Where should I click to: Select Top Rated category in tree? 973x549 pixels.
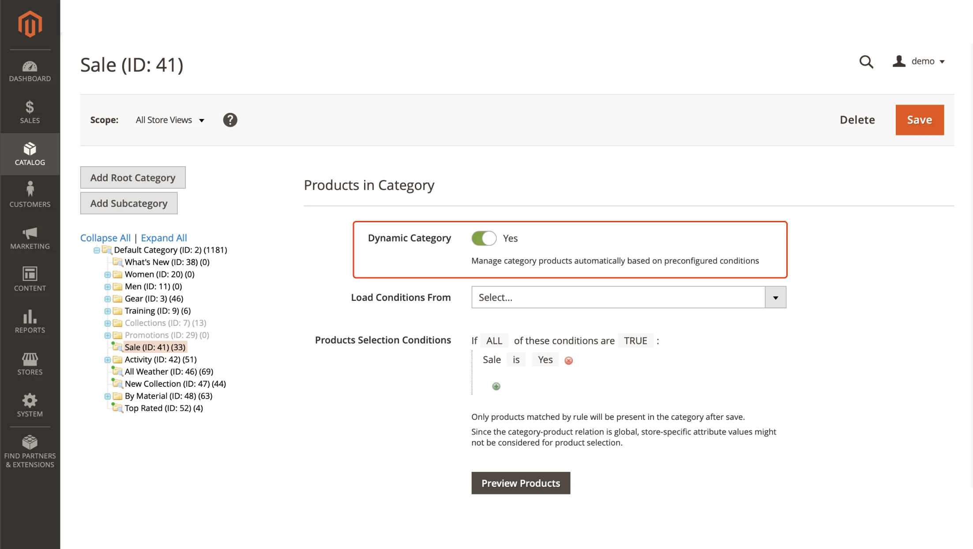pyautogui.click(x=163, y=408)
